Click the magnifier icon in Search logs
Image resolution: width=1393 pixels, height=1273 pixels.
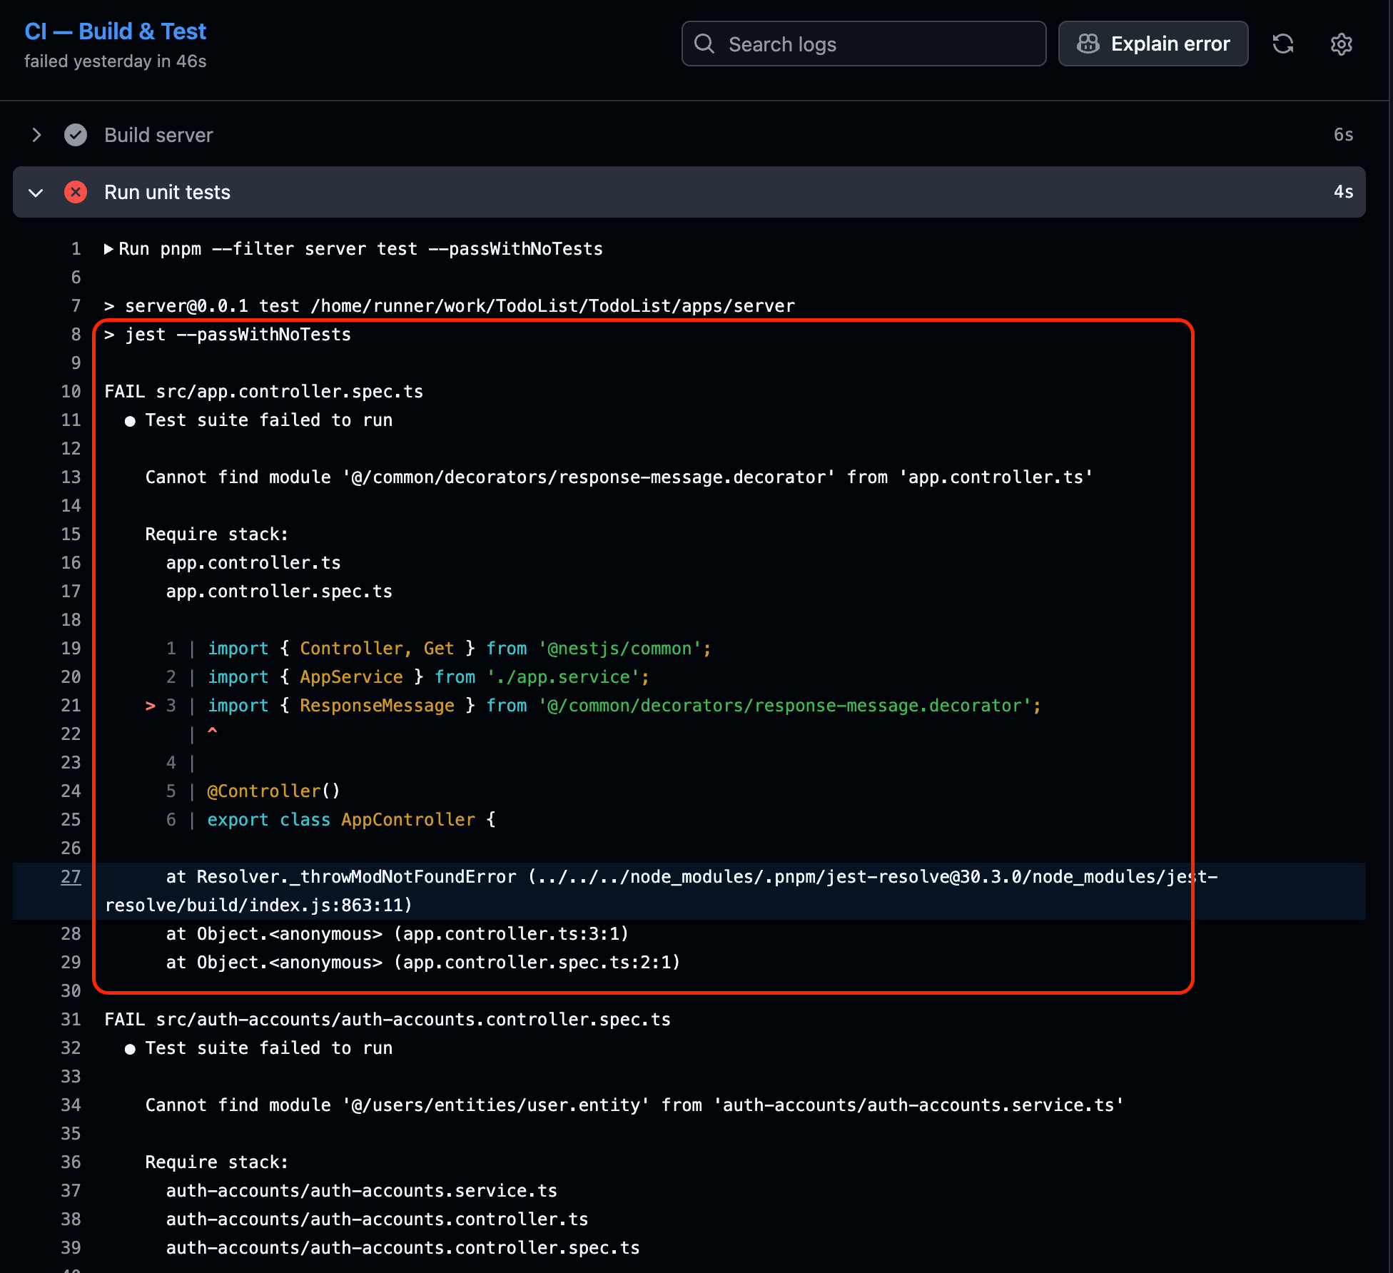704,44
